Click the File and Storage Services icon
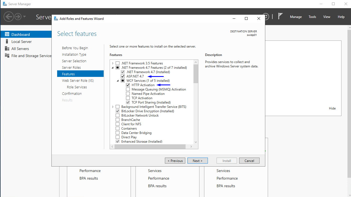Image resolution: width=351 pixels, height=197 pixels. coord(7,56)
